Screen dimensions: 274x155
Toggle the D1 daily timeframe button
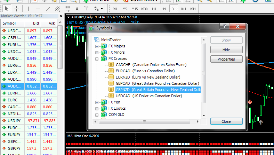click(174, 9)
